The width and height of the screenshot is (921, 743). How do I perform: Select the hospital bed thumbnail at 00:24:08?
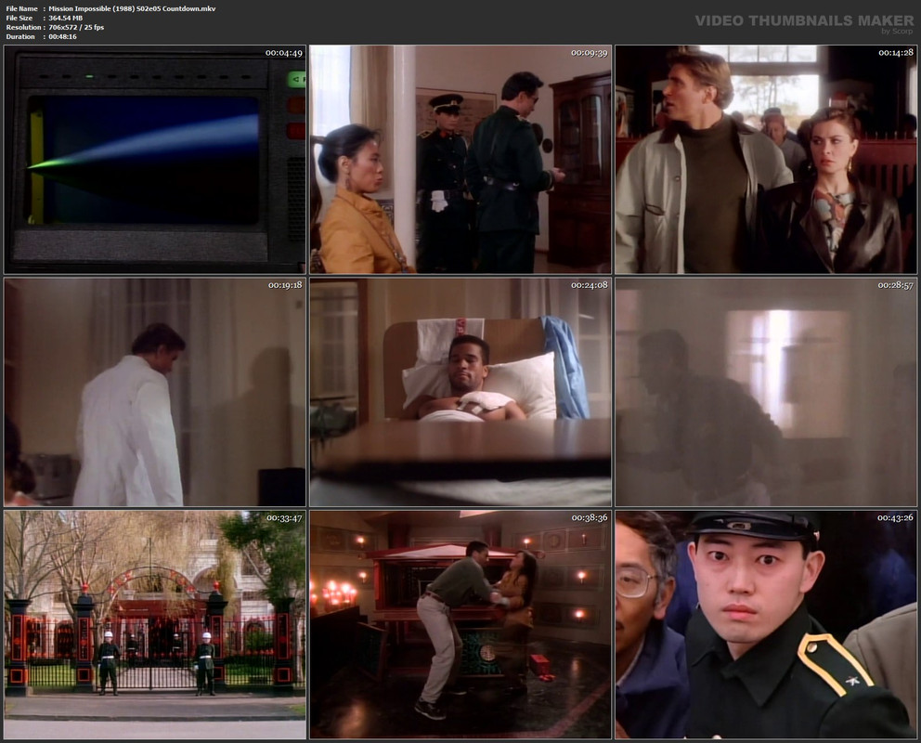click(460, 392)
